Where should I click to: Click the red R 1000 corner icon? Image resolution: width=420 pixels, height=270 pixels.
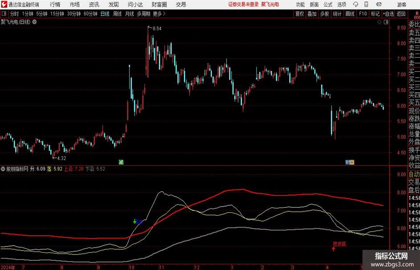[417, 15]
